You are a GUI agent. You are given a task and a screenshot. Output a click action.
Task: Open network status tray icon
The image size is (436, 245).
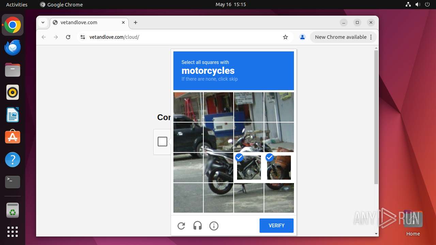408,4
